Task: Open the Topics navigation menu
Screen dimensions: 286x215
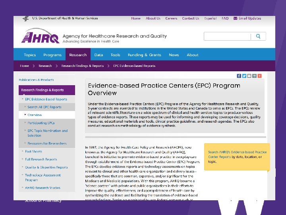Action: point(30,55)
